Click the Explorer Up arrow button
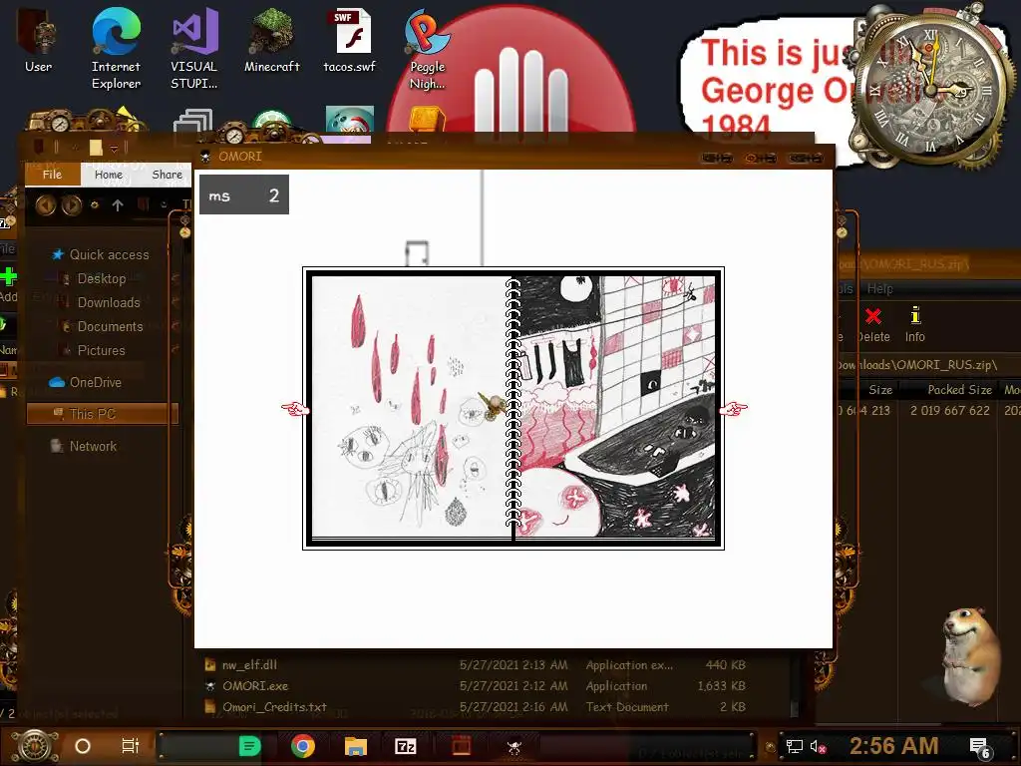The image size is (1021, 766). tap(118, 205)
